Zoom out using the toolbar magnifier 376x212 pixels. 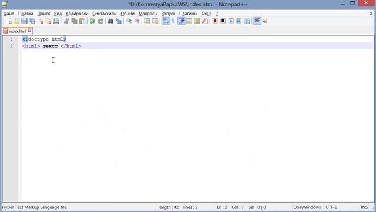[x=137, y=21]
